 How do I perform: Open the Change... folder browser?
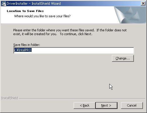coord(123,58)
